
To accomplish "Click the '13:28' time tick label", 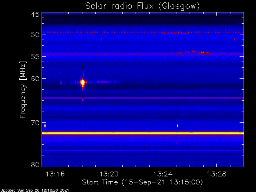I will click(x=217, y=174).
